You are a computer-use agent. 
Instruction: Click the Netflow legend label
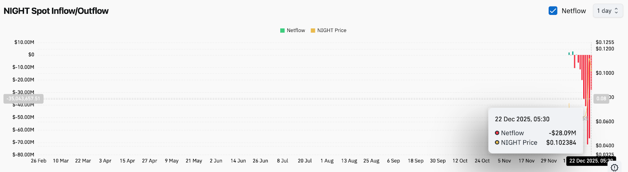click(296, 30)
